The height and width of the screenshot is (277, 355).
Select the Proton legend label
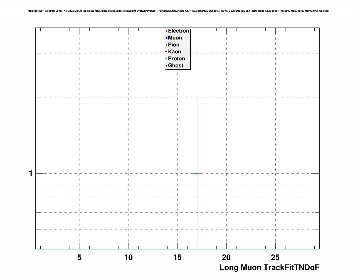177,59
